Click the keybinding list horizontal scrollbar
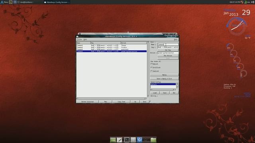The image size is (255, 143). click(x=112, y=99)
